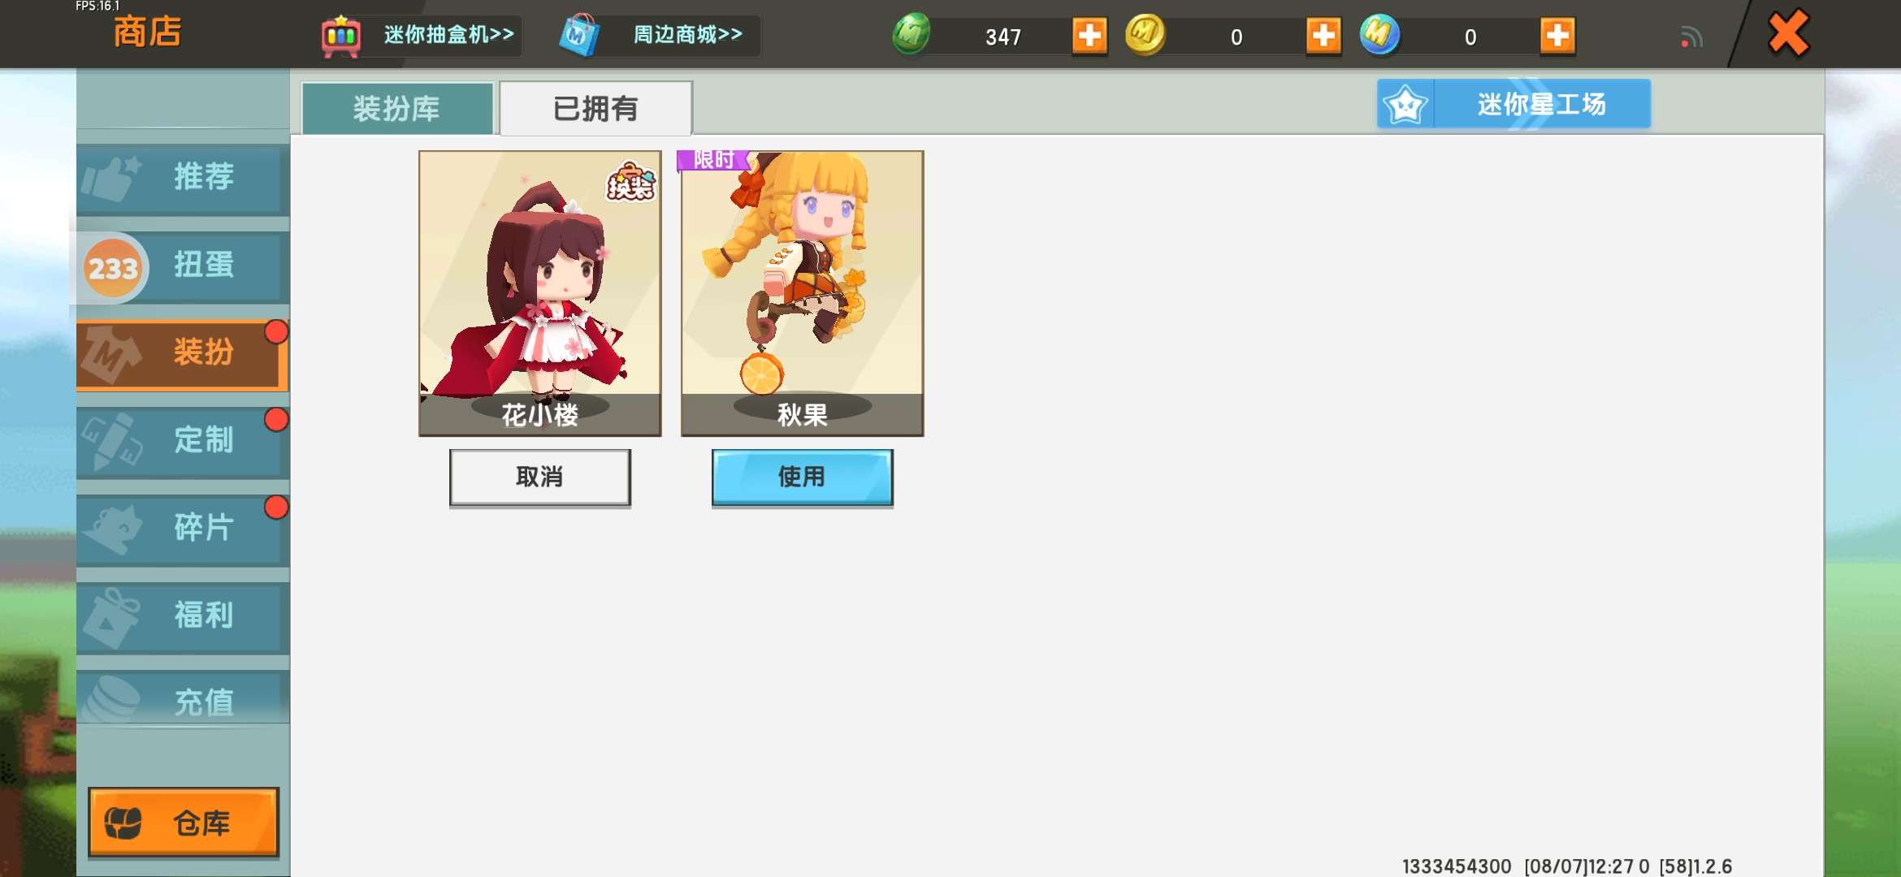1901x877 pixels.
Task: Select the 秋果 skin thumbnail
Action: 803,293
